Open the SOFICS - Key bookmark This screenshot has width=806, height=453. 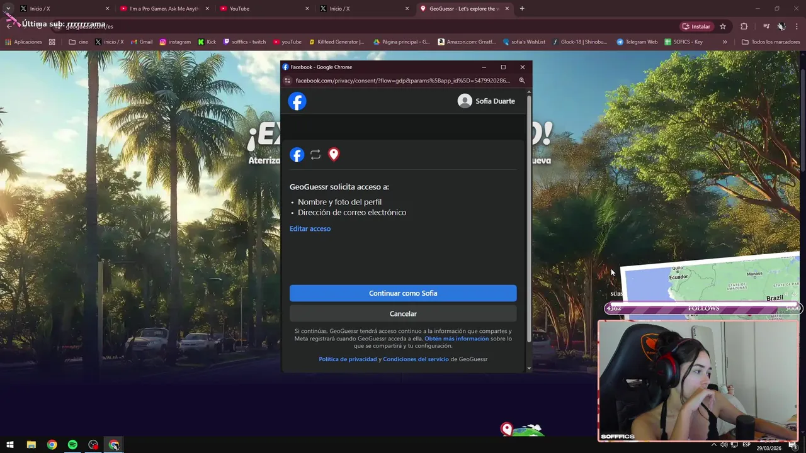pyautogui.click(x=684, y=42)
